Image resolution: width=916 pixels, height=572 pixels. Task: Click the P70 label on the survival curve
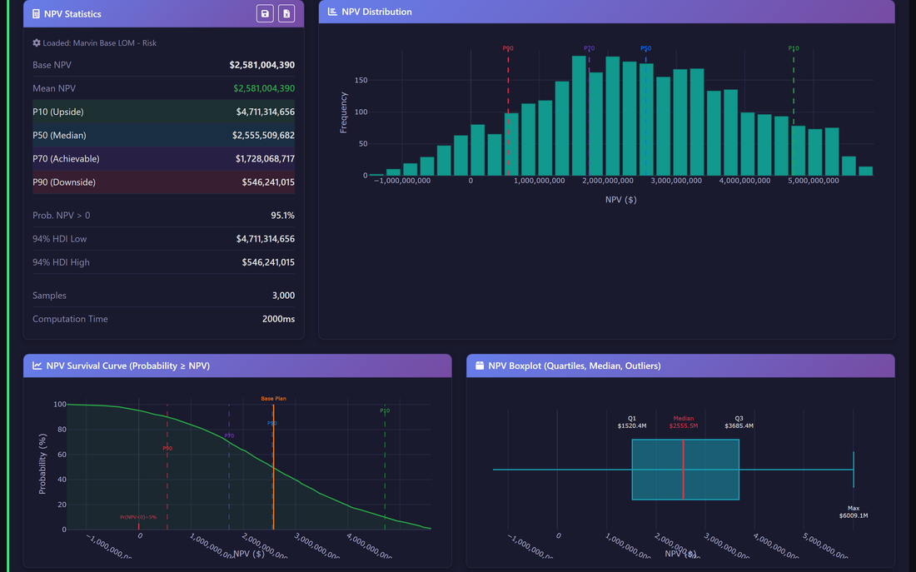pyautogui.click(x=229, y=435)
